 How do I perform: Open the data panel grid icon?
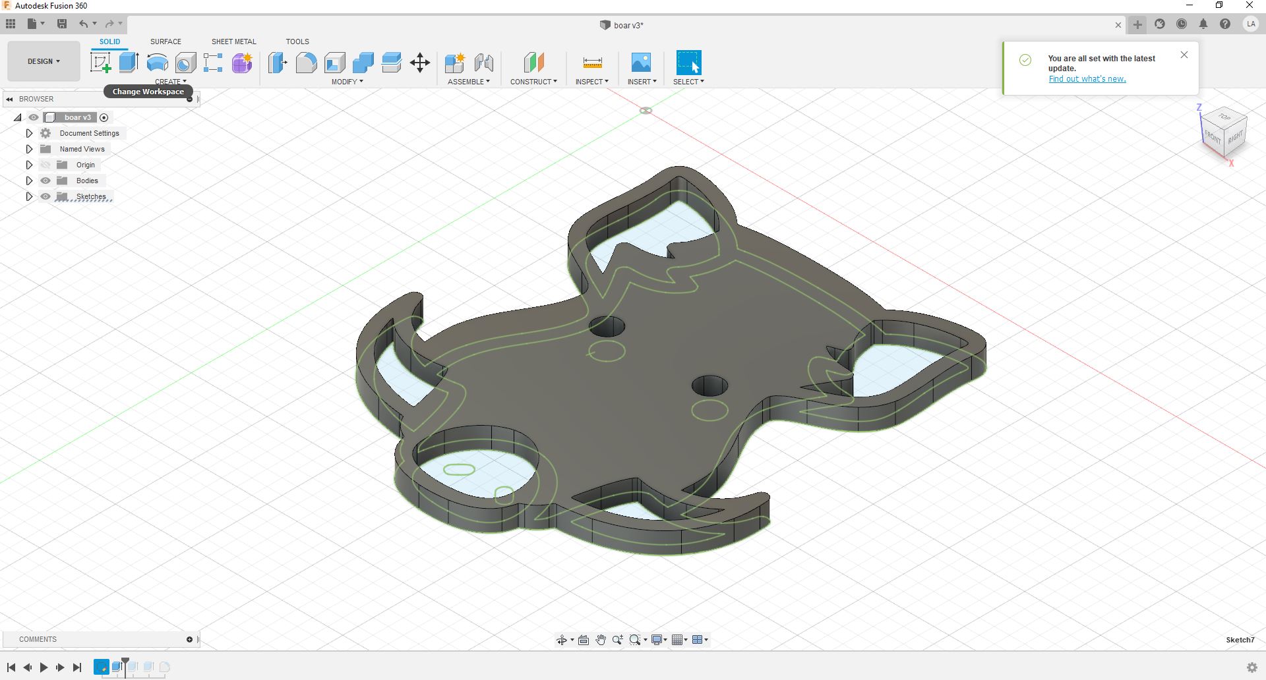tap(11, 24)
